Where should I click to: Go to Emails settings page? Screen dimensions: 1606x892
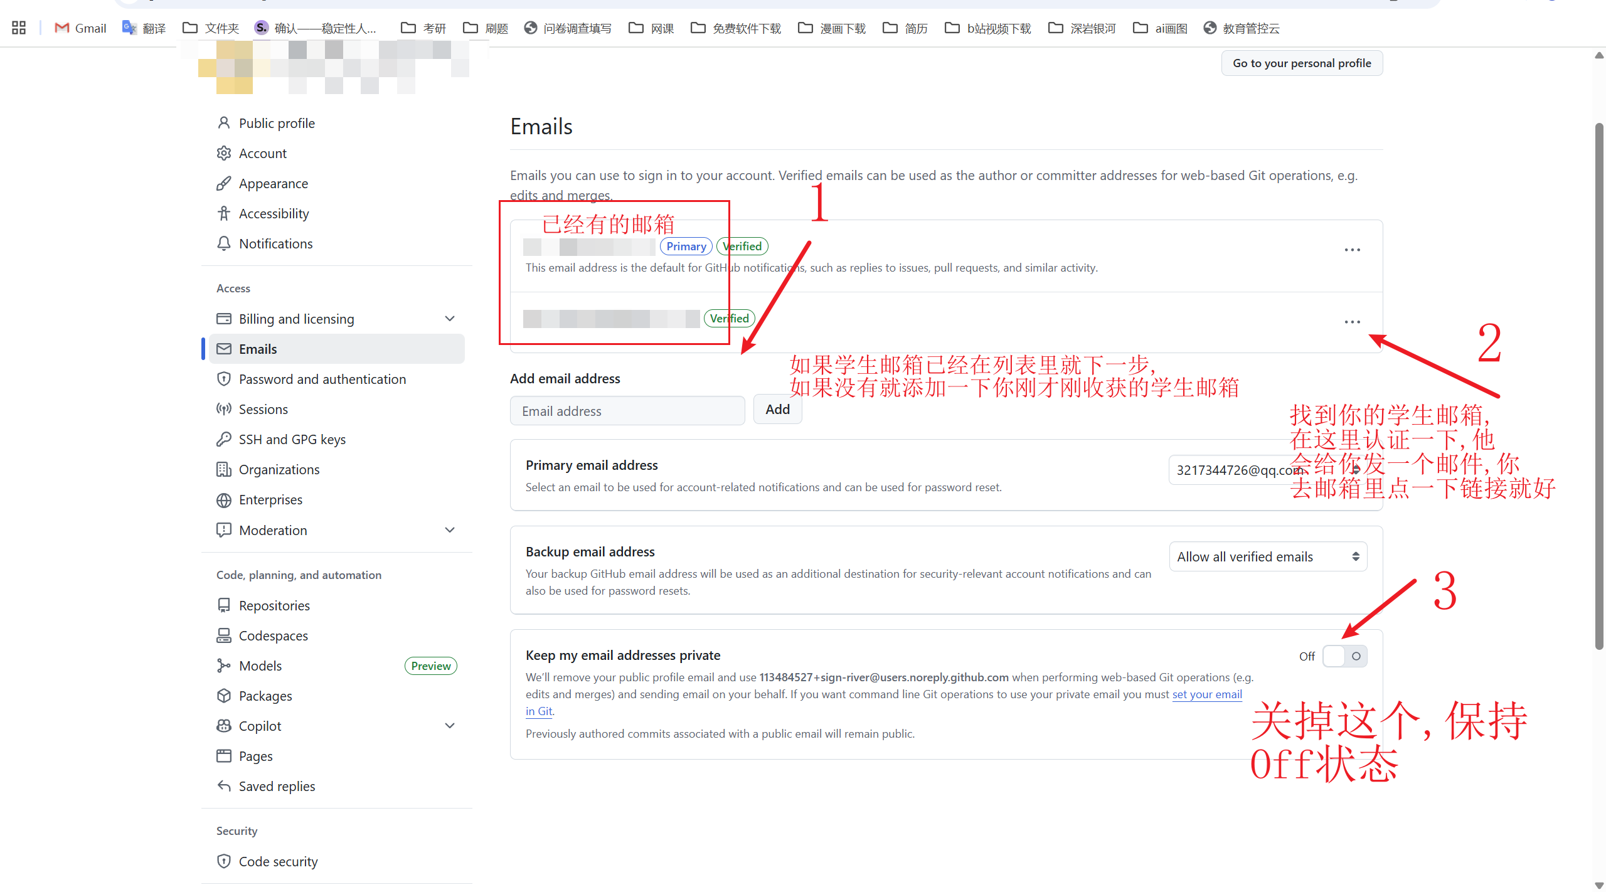click(337, 349)
